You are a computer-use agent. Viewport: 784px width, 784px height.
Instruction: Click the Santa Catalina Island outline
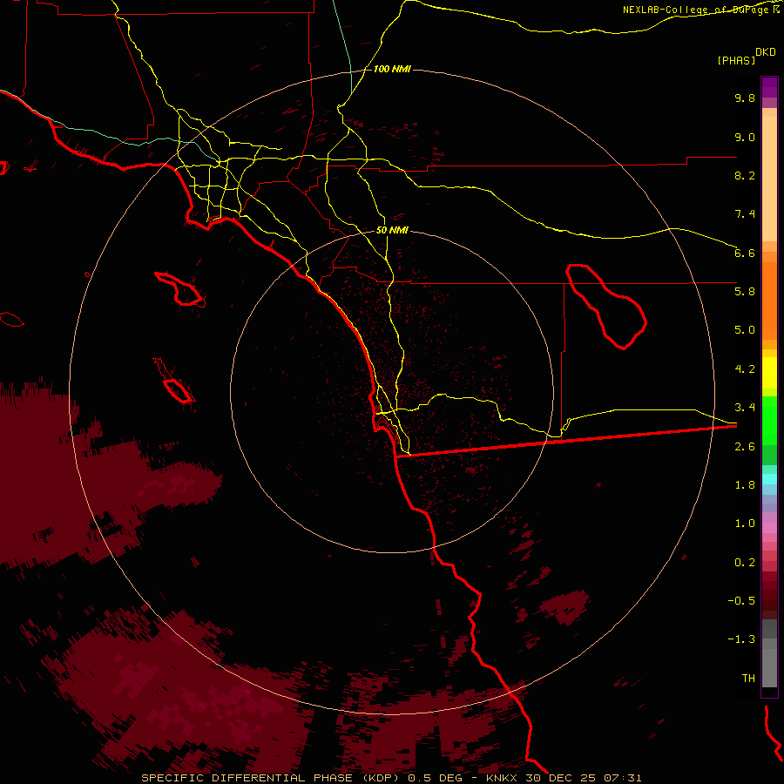click(180, 289)
